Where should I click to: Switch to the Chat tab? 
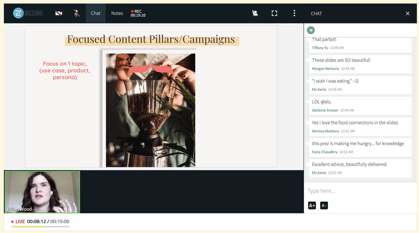click(x=95, y=13)
